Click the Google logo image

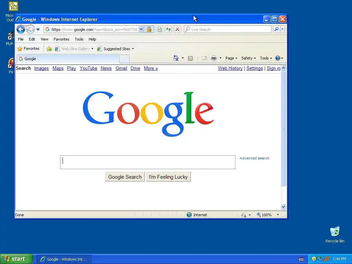pyautogui.click(x=148, y=113)
